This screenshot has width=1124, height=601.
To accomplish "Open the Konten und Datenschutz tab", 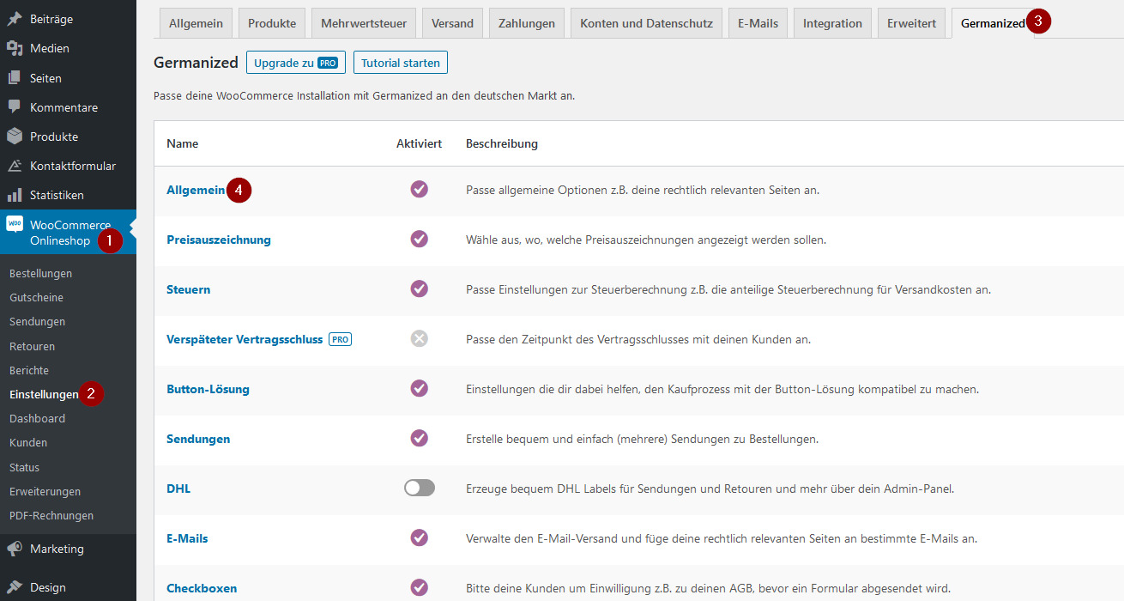I will point(646,23).
